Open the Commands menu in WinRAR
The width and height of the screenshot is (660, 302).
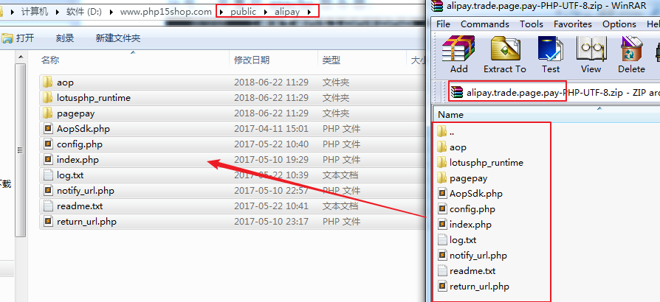click(484, 24)
